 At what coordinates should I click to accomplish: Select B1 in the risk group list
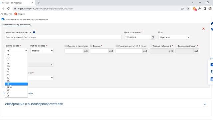point(16,69)
